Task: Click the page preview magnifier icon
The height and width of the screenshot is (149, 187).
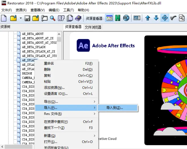Action: [182, 18]
